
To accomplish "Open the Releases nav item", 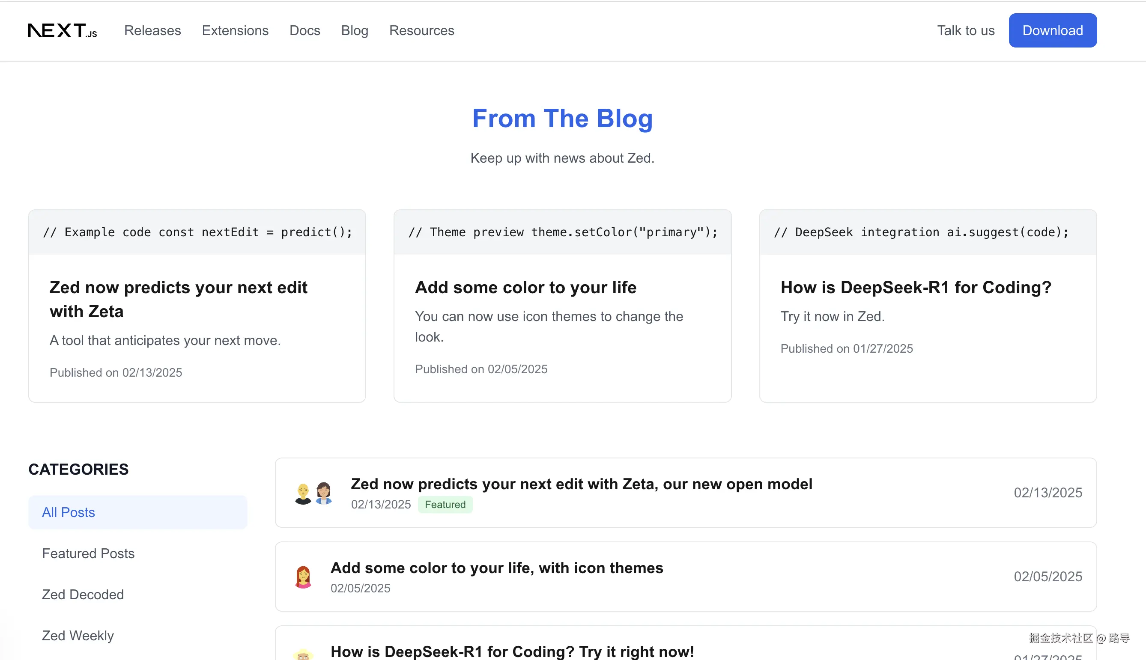I will tap(152, 30).
